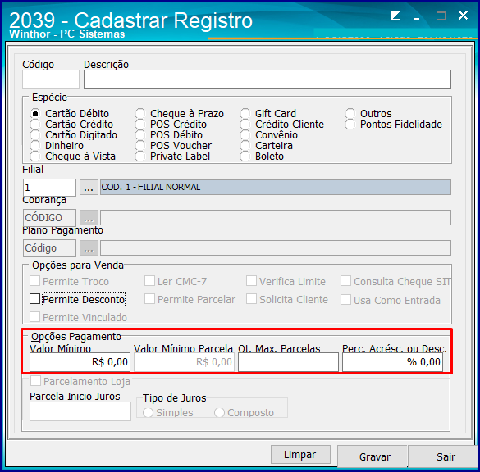Choose Cheque à Prazo option
This screenshot has width=480, height=472.
140,114
